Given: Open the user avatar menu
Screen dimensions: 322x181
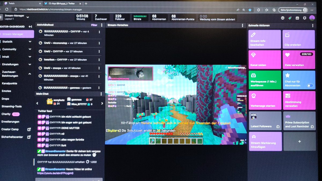Looking at the screenshot, I should [312, 18].
